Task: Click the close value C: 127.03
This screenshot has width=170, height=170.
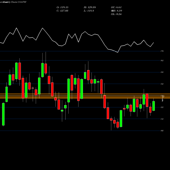Action: 63,11
